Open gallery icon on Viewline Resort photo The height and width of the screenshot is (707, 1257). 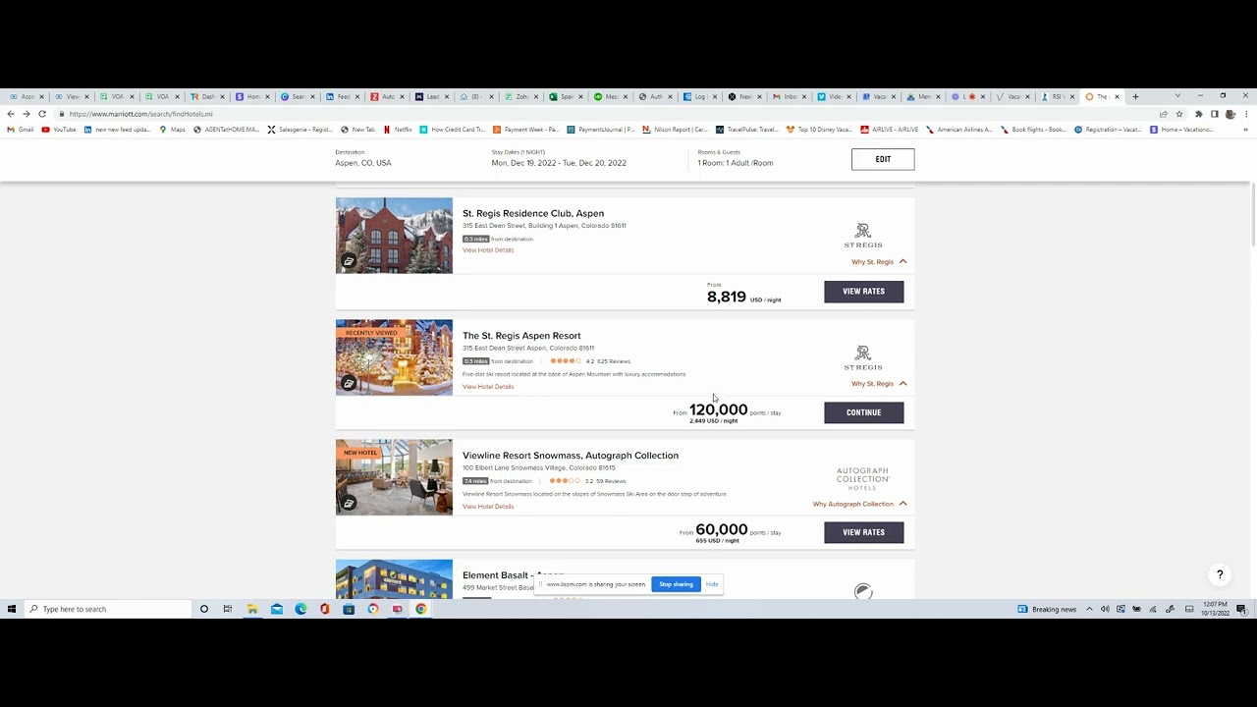[348, 503]
